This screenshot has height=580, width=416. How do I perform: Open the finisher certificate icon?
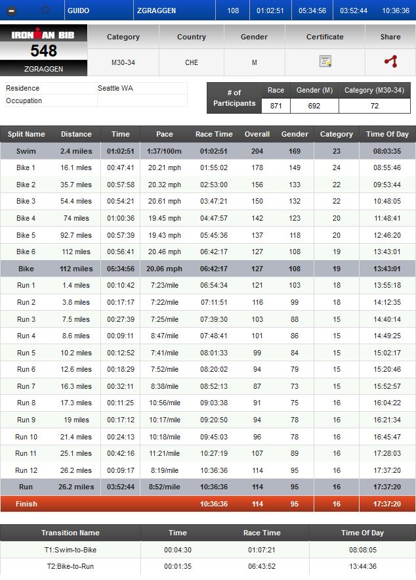pyautogui.click(x=325, y=62)
